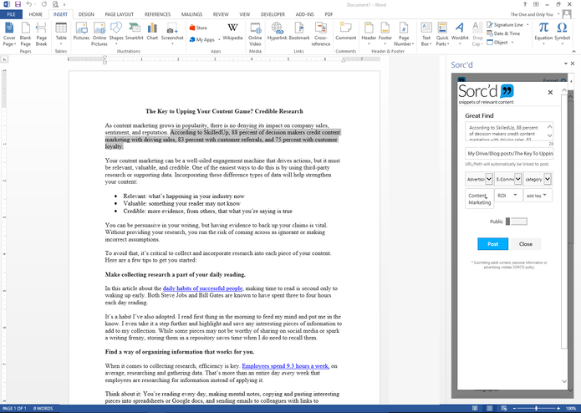Expand Signature Line dropdown
The height and width of the screenshot is (413, 581).
[527, 25]
